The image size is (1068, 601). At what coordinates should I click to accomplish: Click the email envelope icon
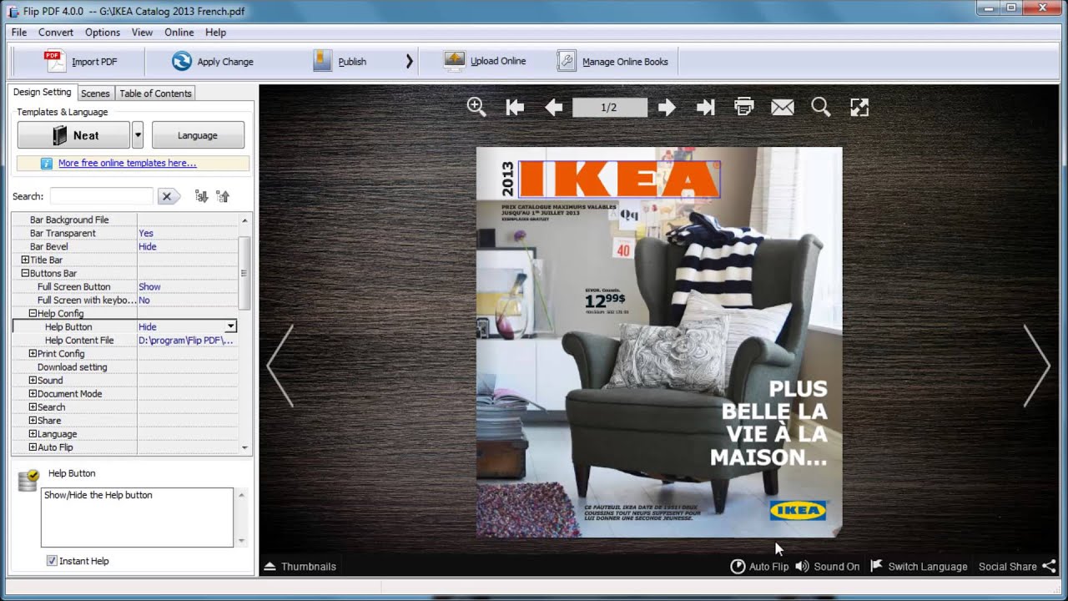pyautogui.click(x=782, y=107)
